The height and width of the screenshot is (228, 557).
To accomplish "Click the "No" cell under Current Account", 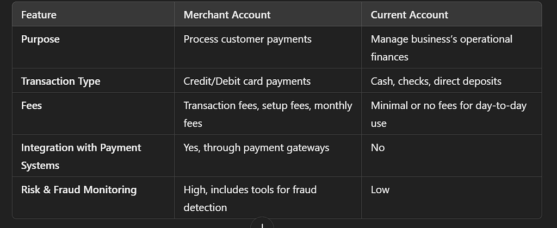I will click(x=377, y=148).
